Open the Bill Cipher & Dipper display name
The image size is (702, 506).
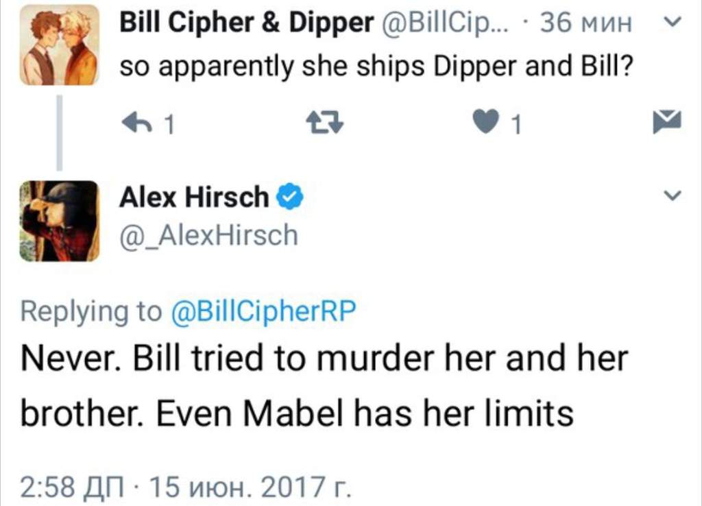(246, 22)
